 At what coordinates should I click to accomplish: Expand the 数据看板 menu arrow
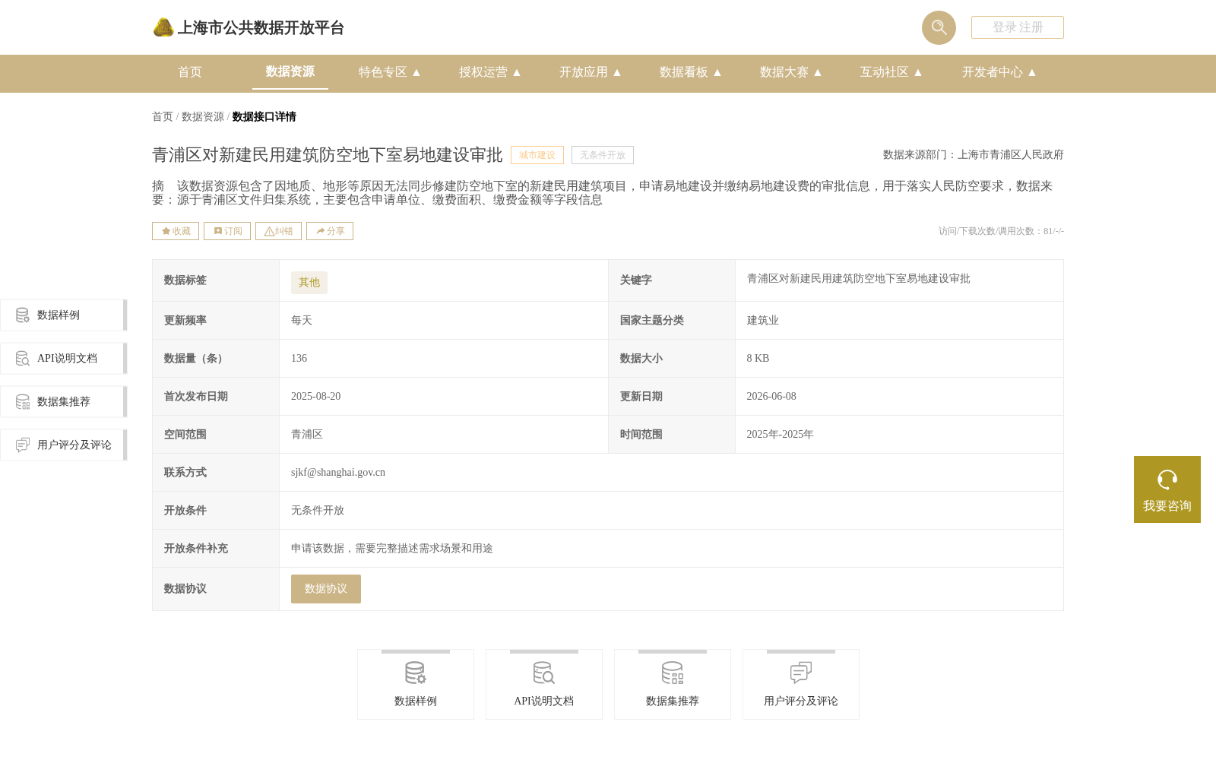[x=717, y=72]
